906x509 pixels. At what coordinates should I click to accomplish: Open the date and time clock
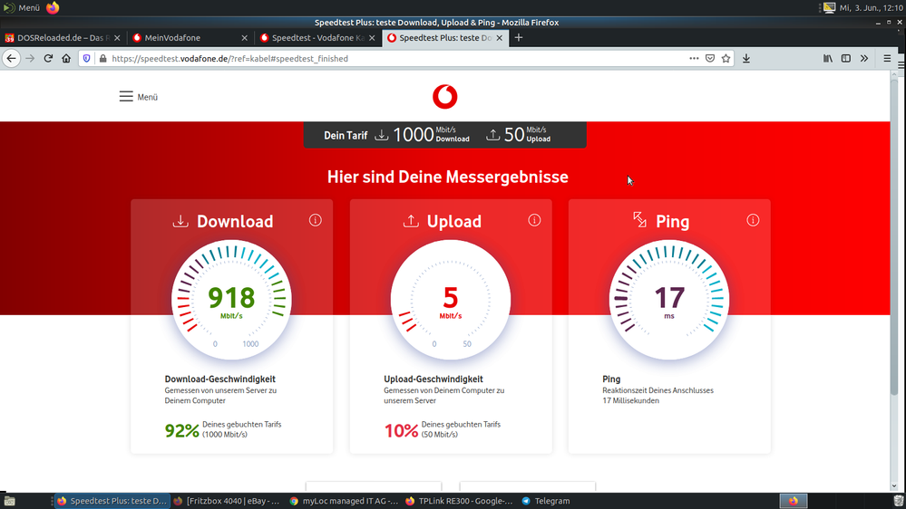[x=871, y=7]
